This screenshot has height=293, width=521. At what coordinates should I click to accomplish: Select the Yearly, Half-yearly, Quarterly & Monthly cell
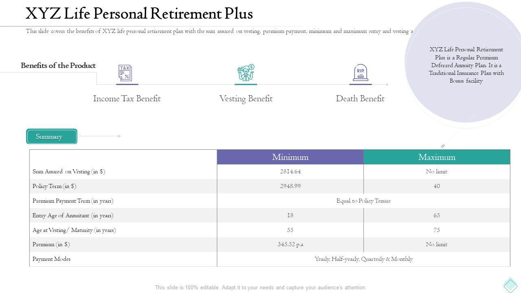coord(363,259)
